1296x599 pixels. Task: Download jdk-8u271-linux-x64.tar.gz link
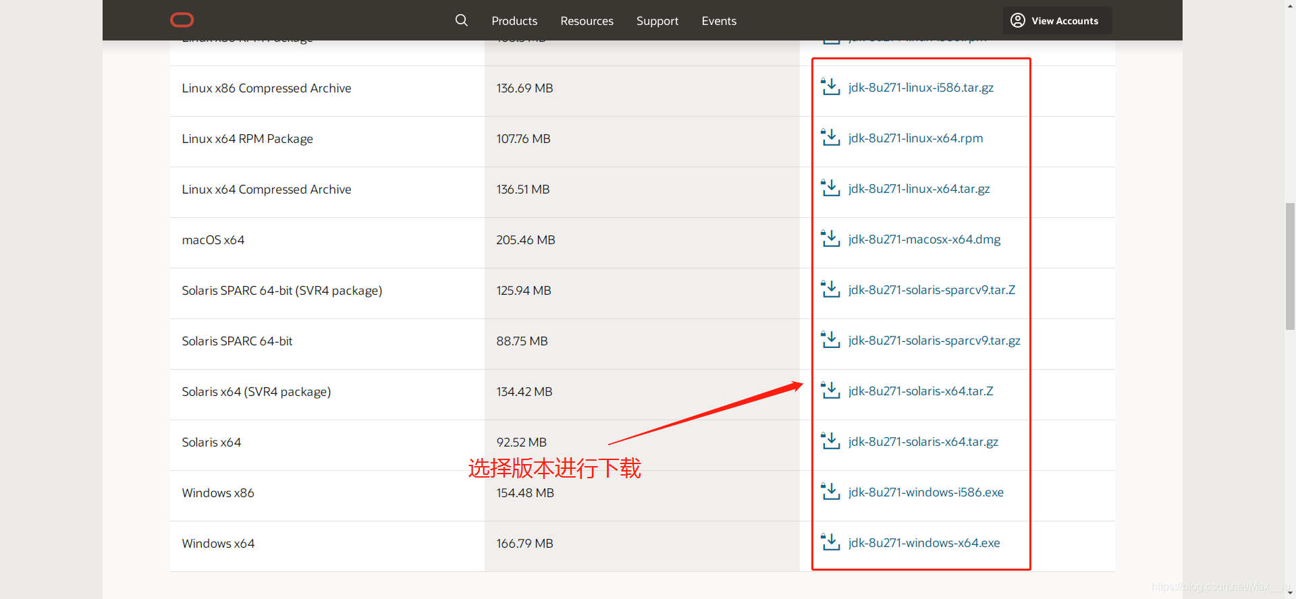(x=919, y=189)
